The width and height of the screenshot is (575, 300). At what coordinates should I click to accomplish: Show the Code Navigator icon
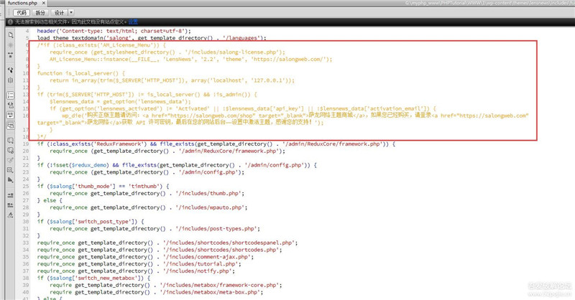[11, 45]
